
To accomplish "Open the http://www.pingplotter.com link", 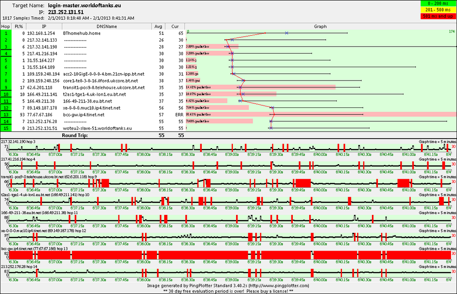I will [x=279, y=286].
